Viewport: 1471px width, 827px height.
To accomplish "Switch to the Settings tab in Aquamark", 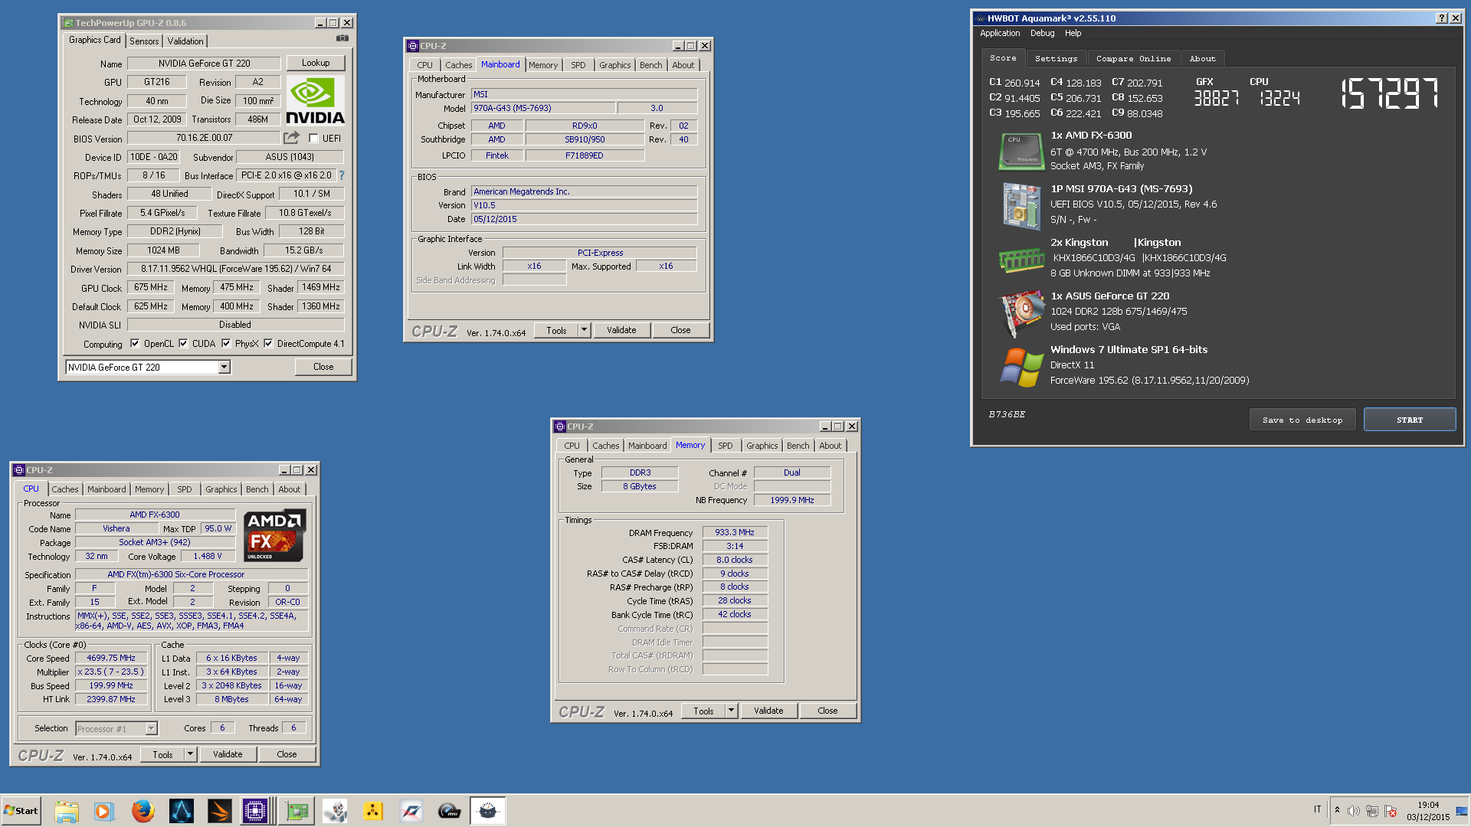I will click(1056, 59).
